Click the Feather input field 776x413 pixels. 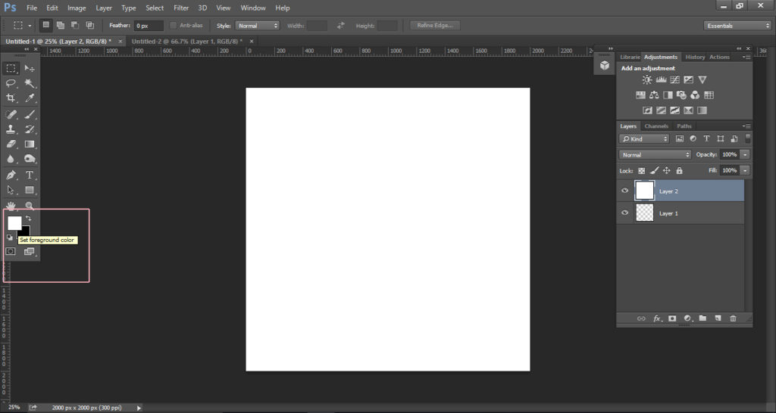(148, 26)
